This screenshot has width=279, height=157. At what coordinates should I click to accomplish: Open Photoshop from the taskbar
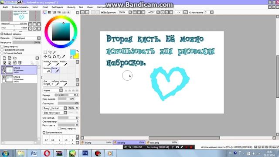(85, 153)
